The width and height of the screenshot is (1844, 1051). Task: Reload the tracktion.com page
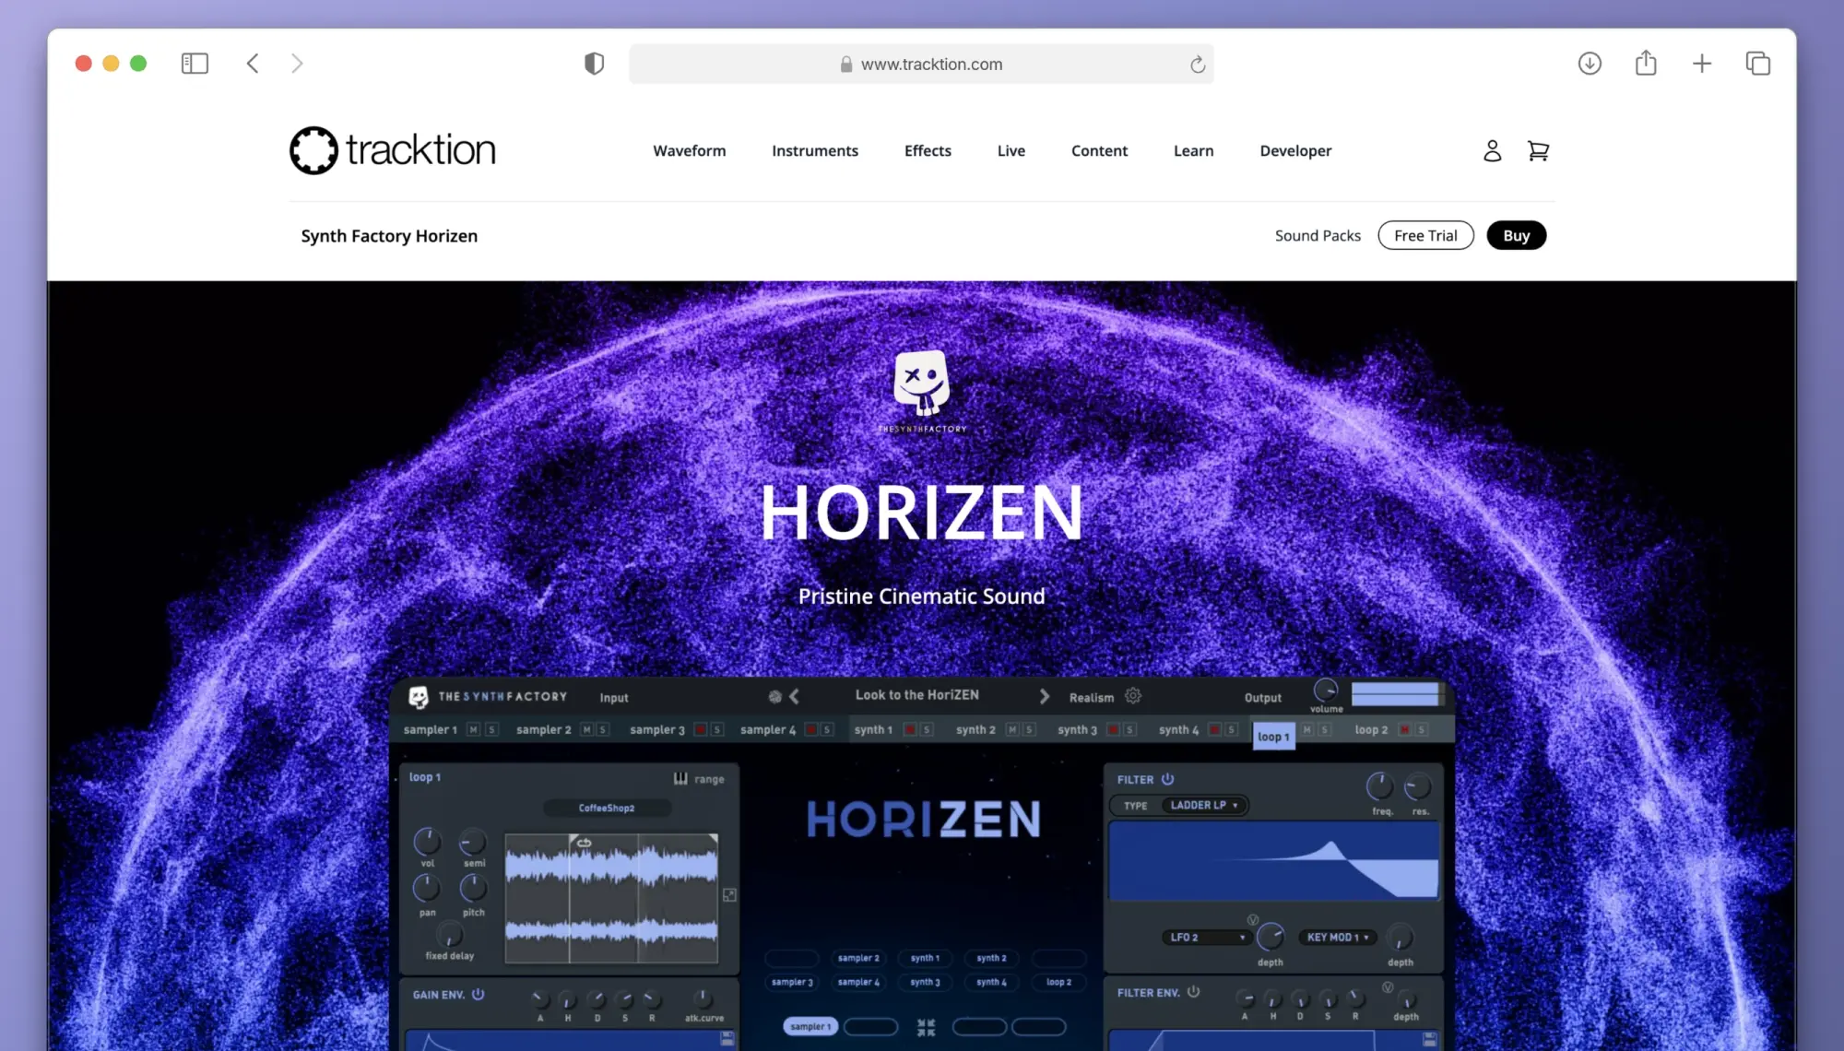(1197, 64)
